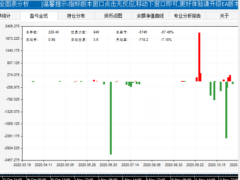Click the tallest green loss bar near 2020.06.20
The image size is (240, 180).
click(111, 118)
